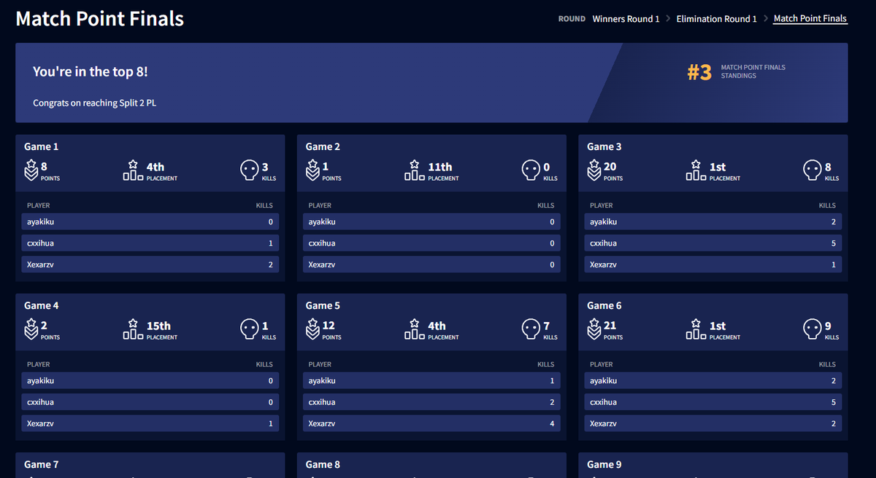
Task: Click the 12 points value in Game 5
Action: [x=328, y=326]
